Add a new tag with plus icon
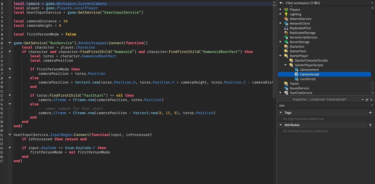375x184 pixels. pyautogui.click(x=370, y=113)
